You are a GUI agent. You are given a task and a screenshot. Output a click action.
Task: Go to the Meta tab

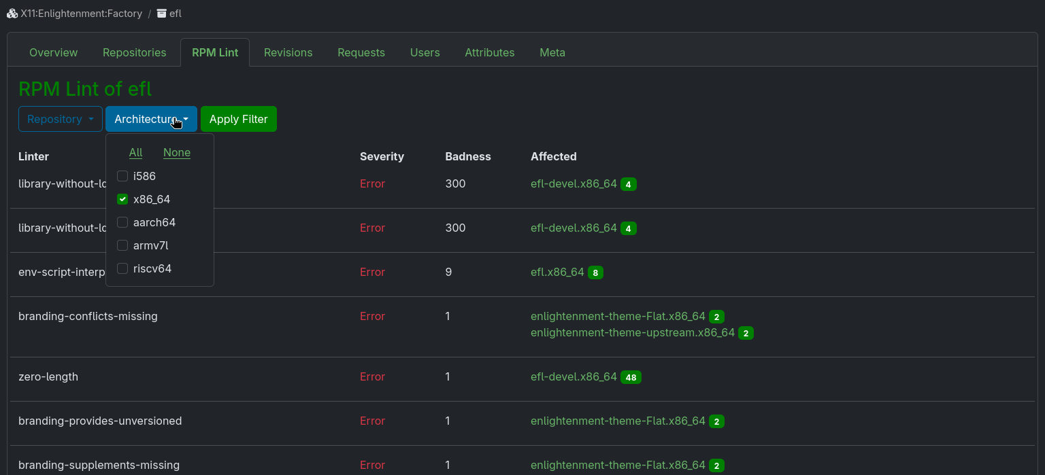552,52
